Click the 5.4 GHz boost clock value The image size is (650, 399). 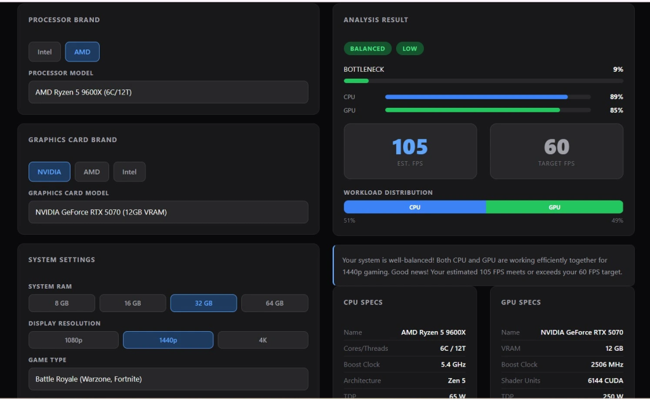453,365
